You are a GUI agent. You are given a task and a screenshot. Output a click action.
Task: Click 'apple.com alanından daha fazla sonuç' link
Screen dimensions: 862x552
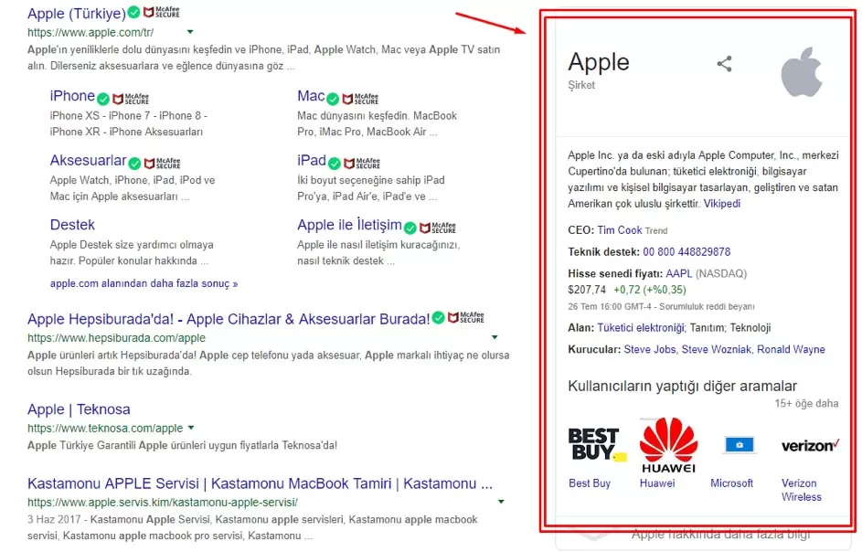point(144,283)
